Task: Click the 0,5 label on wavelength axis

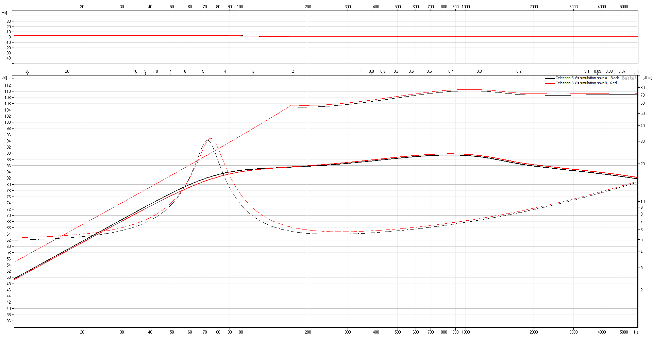Action: [x=429, y=71]
